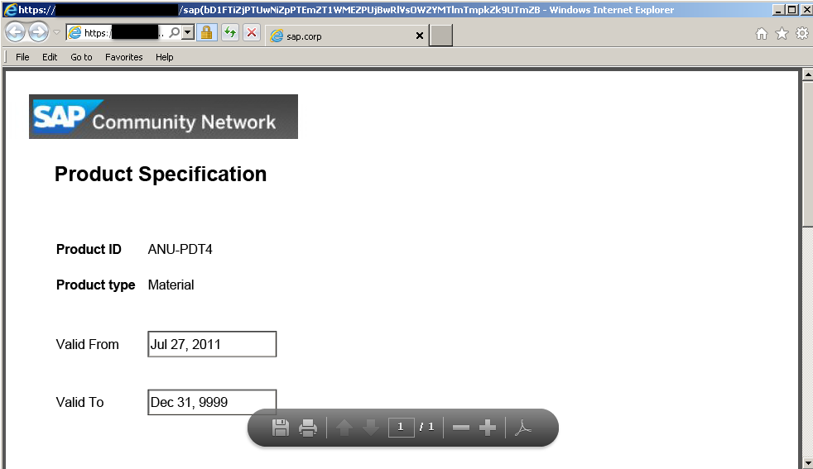Click the PDF page number box

(x=401, y=428)
